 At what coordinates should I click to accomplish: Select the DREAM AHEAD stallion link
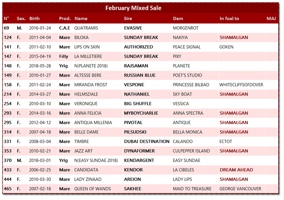[x=236, y=170]
